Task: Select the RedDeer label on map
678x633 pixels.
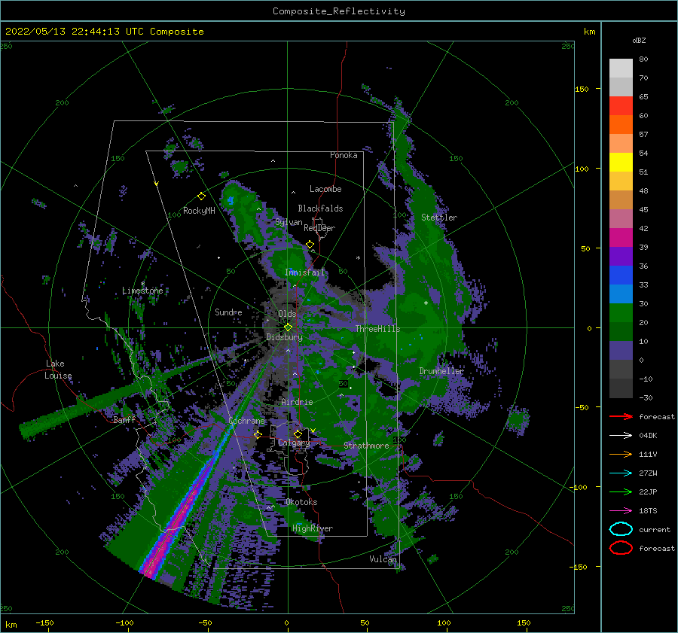Action: (x=319, y=228)
